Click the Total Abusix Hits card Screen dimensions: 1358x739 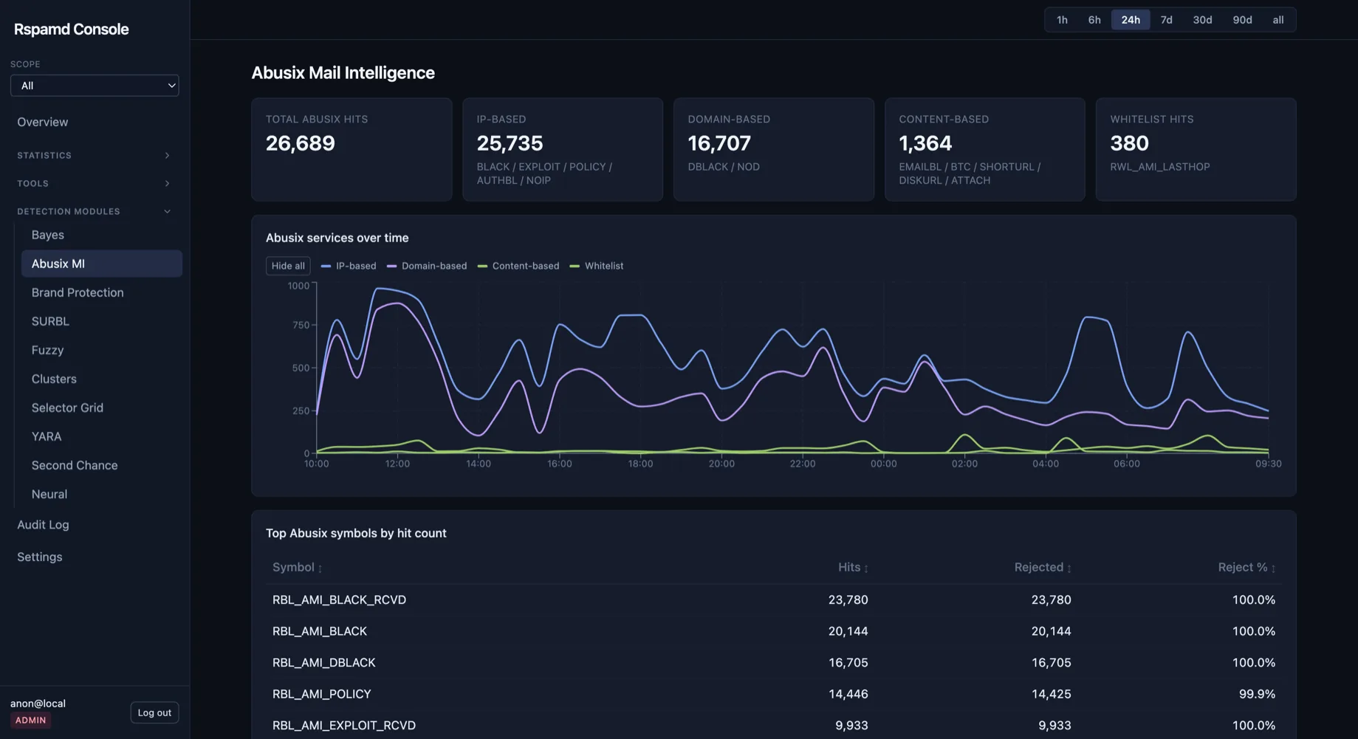tap(351, 150)
